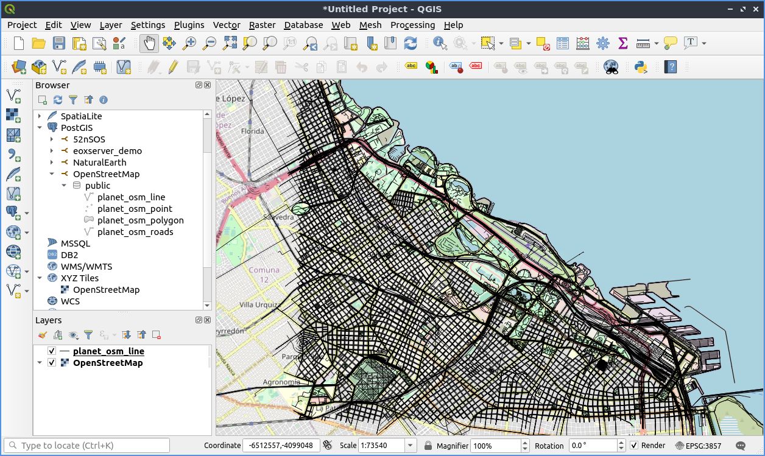Refresh the Browser panel

pyautogui.click(x=58, y=100)
